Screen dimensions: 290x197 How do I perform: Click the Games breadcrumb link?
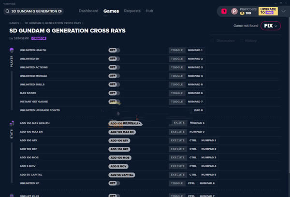pyautogui.click(x=14, y=23)
